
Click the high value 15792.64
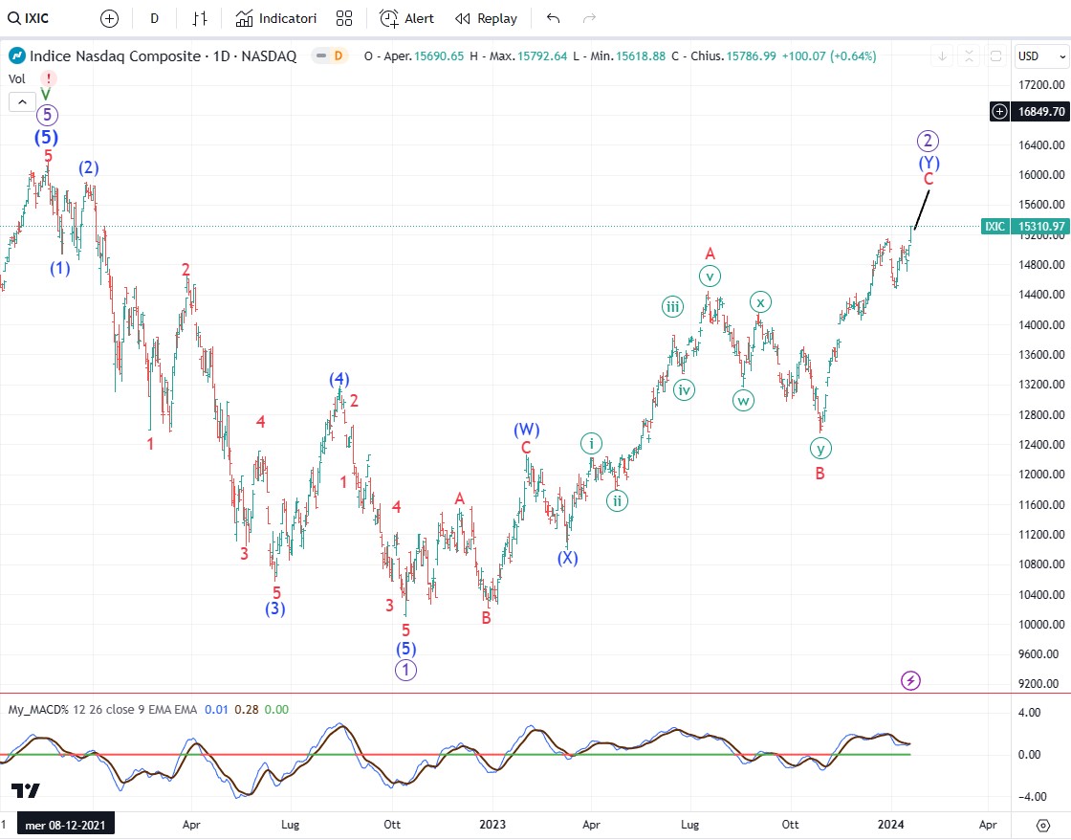pyautogui.click(x=541, y=56)
